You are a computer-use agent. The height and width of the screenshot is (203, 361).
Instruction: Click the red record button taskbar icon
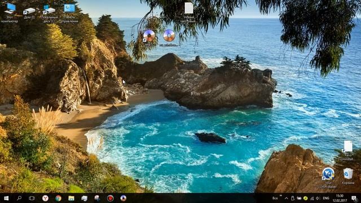click(x=111, y=198)
